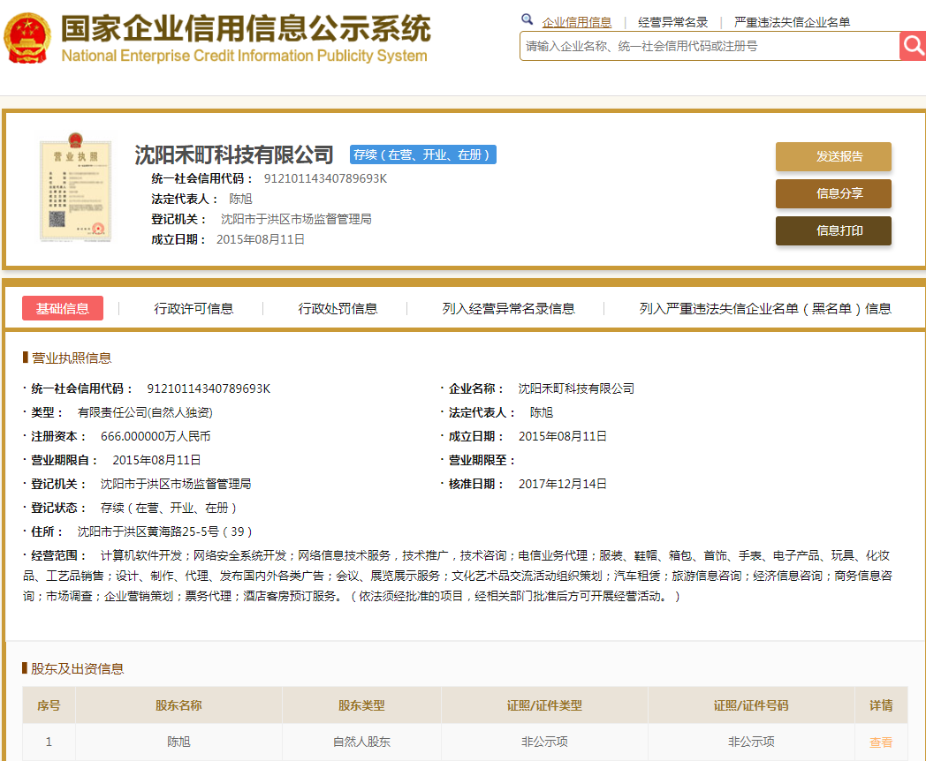Image resolution: width=926 pixels, height=761 pixels.
Task: Open the business license thumbnail image
Action: 76,190
